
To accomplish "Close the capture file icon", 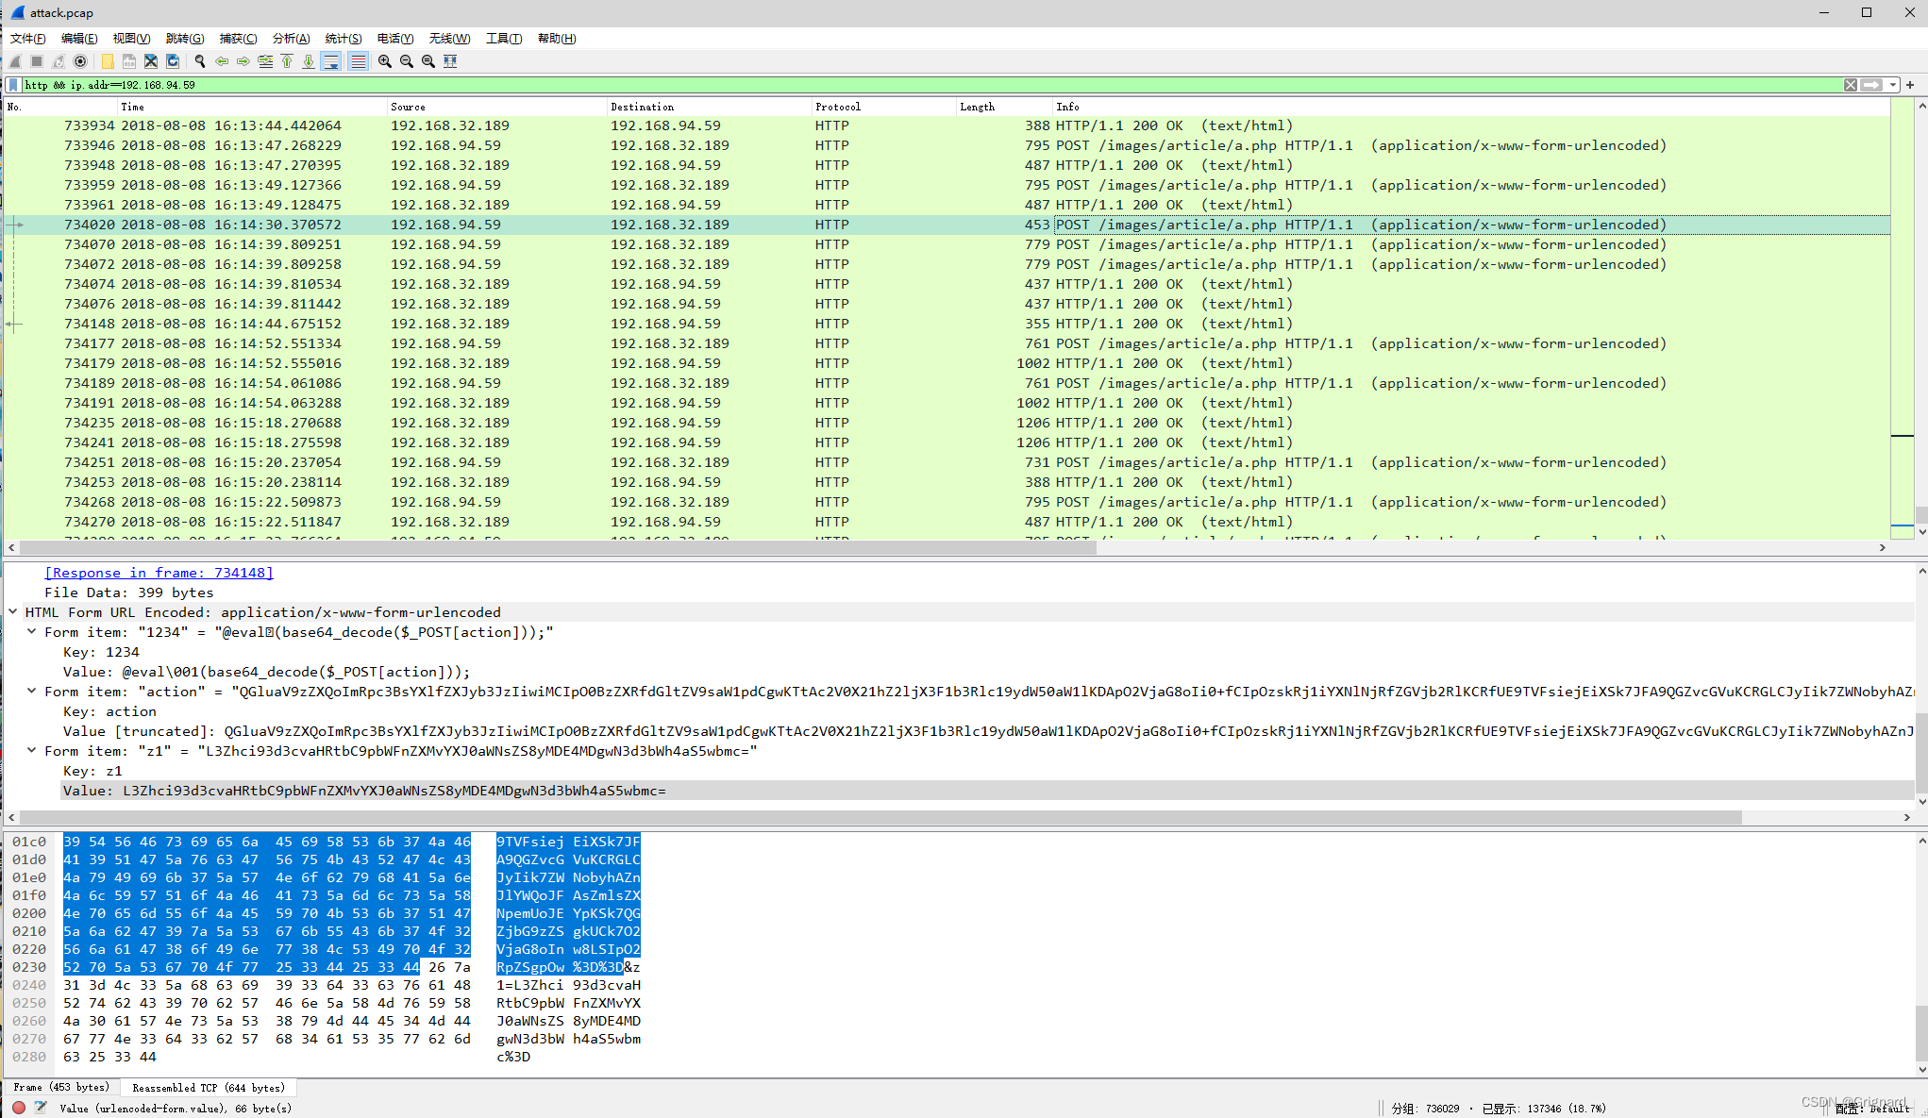I will tap(151, 61).
